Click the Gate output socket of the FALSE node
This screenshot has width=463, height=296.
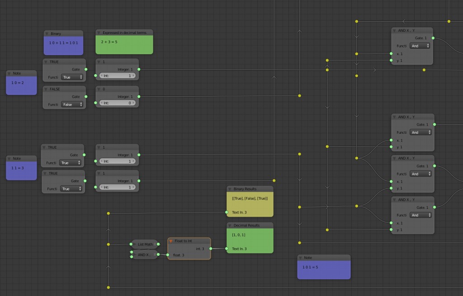pos(85,96)
